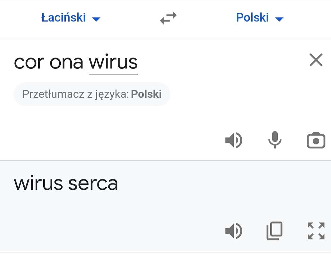The image size is (331, 256).
Task: Copy the translated text
Action: click(274, 231)
